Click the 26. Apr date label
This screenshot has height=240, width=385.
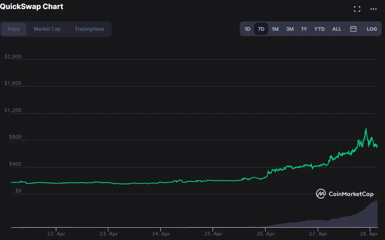click(x=266, y=234)
